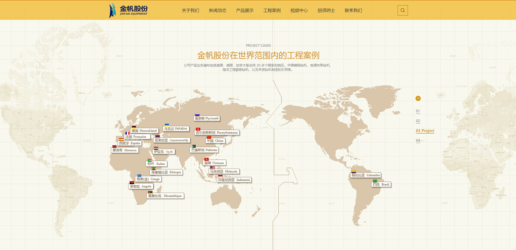
Task: Click the Indonesia country label
Action: pyautogui.click(x=234, y=180)
